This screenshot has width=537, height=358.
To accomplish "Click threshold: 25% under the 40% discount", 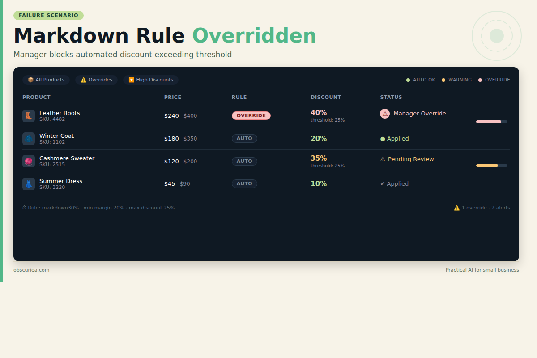I will (328, 120).
